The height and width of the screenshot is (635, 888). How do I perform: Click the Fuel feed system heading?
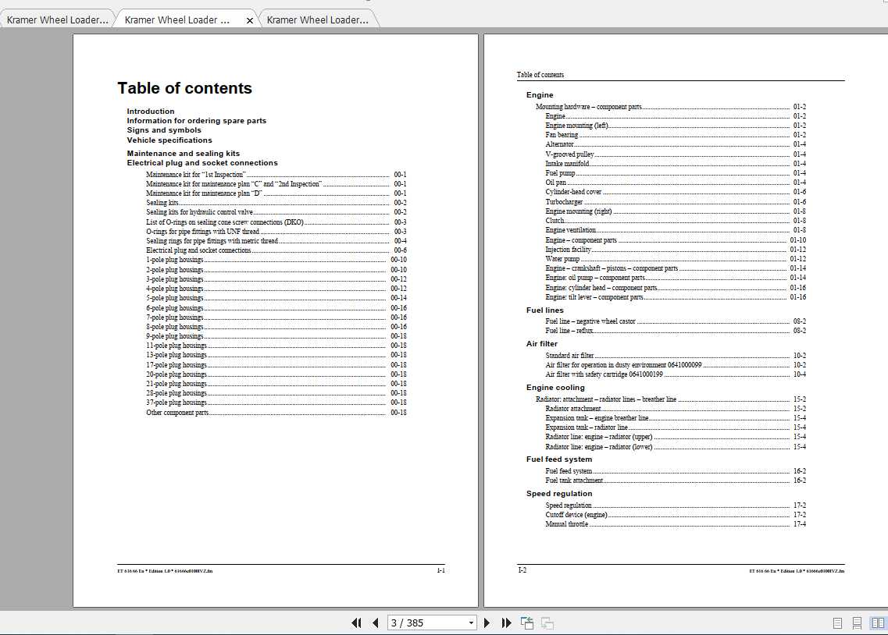(x=559, y=459)
